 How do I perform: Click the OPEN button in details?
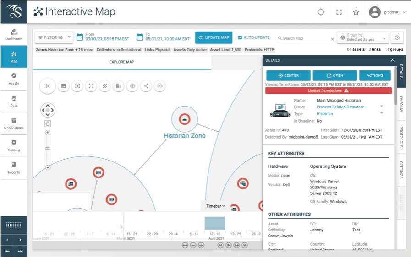pos(335,75)
